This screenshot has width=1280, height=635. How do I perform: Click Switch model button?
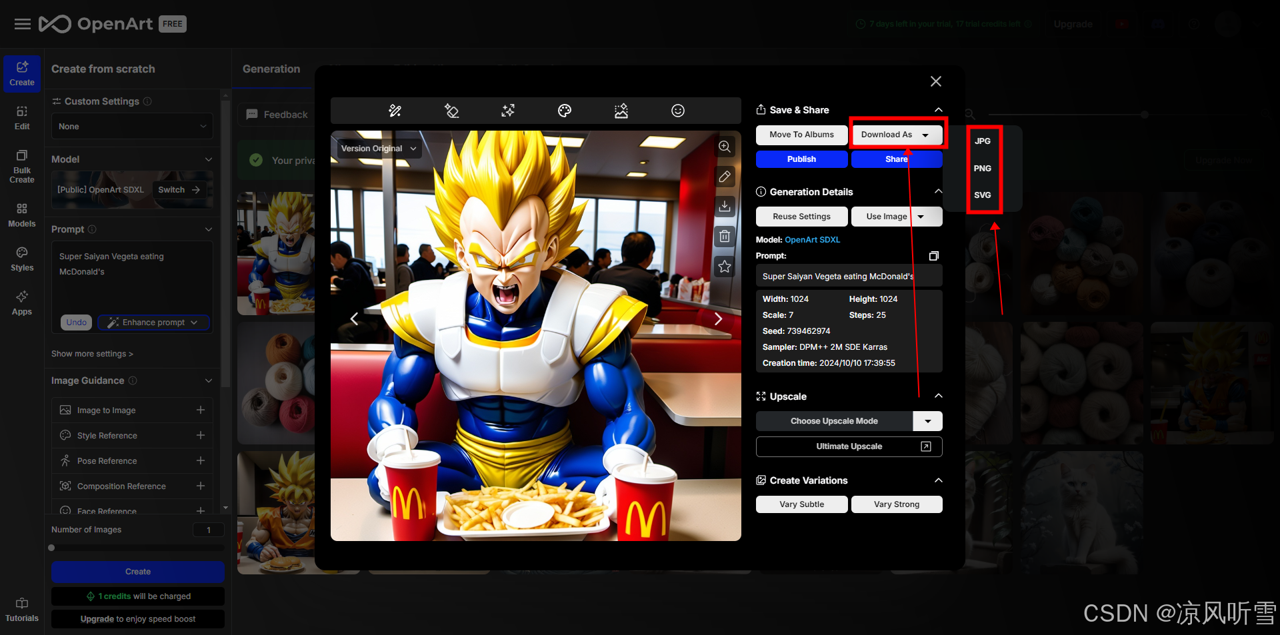[x=179, y=190]
